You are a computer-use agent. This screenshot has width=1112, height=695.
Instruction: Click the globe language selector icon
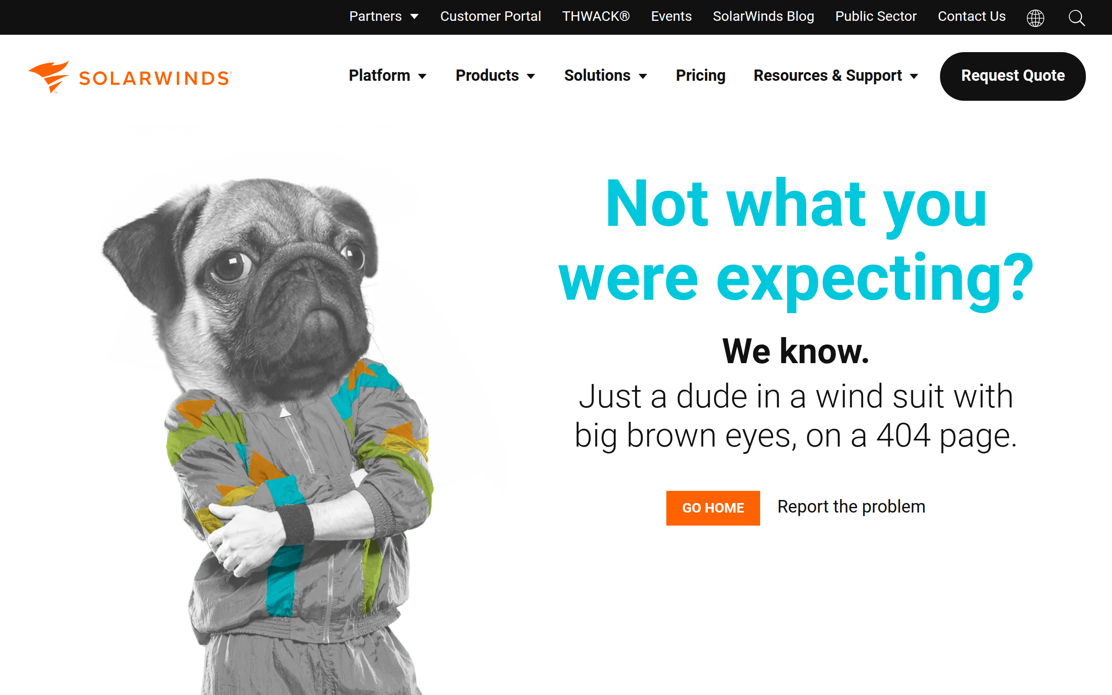pos(1035,18)
